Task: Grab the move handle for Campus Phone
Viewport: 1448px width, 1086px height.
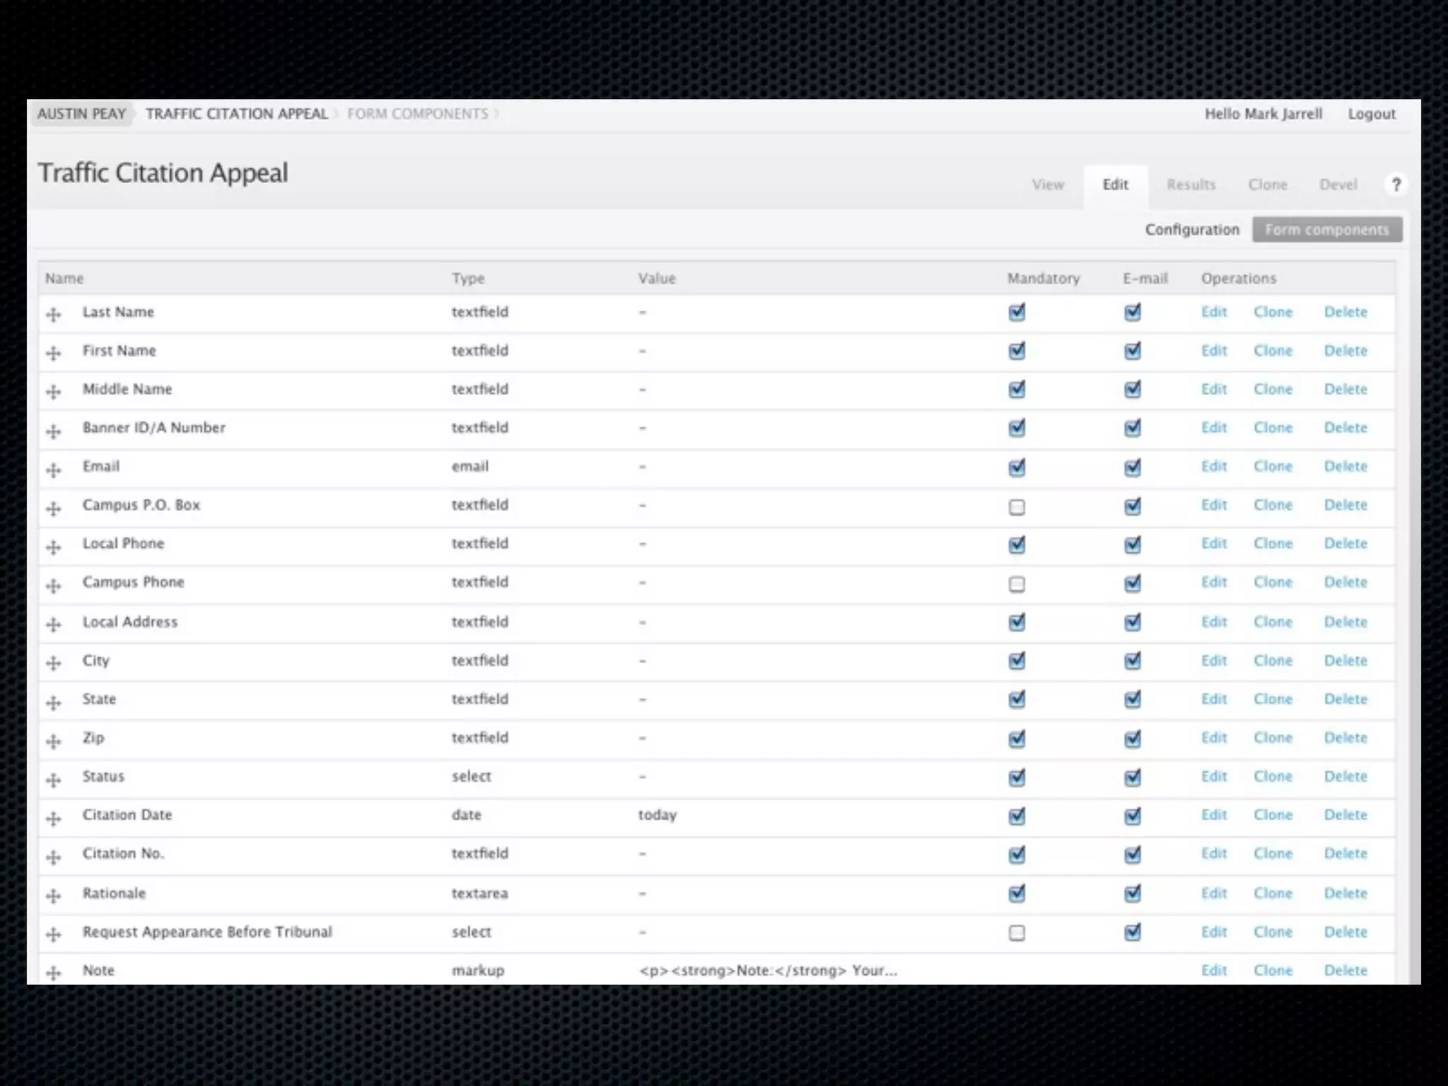Action: (x=54, y=585)
